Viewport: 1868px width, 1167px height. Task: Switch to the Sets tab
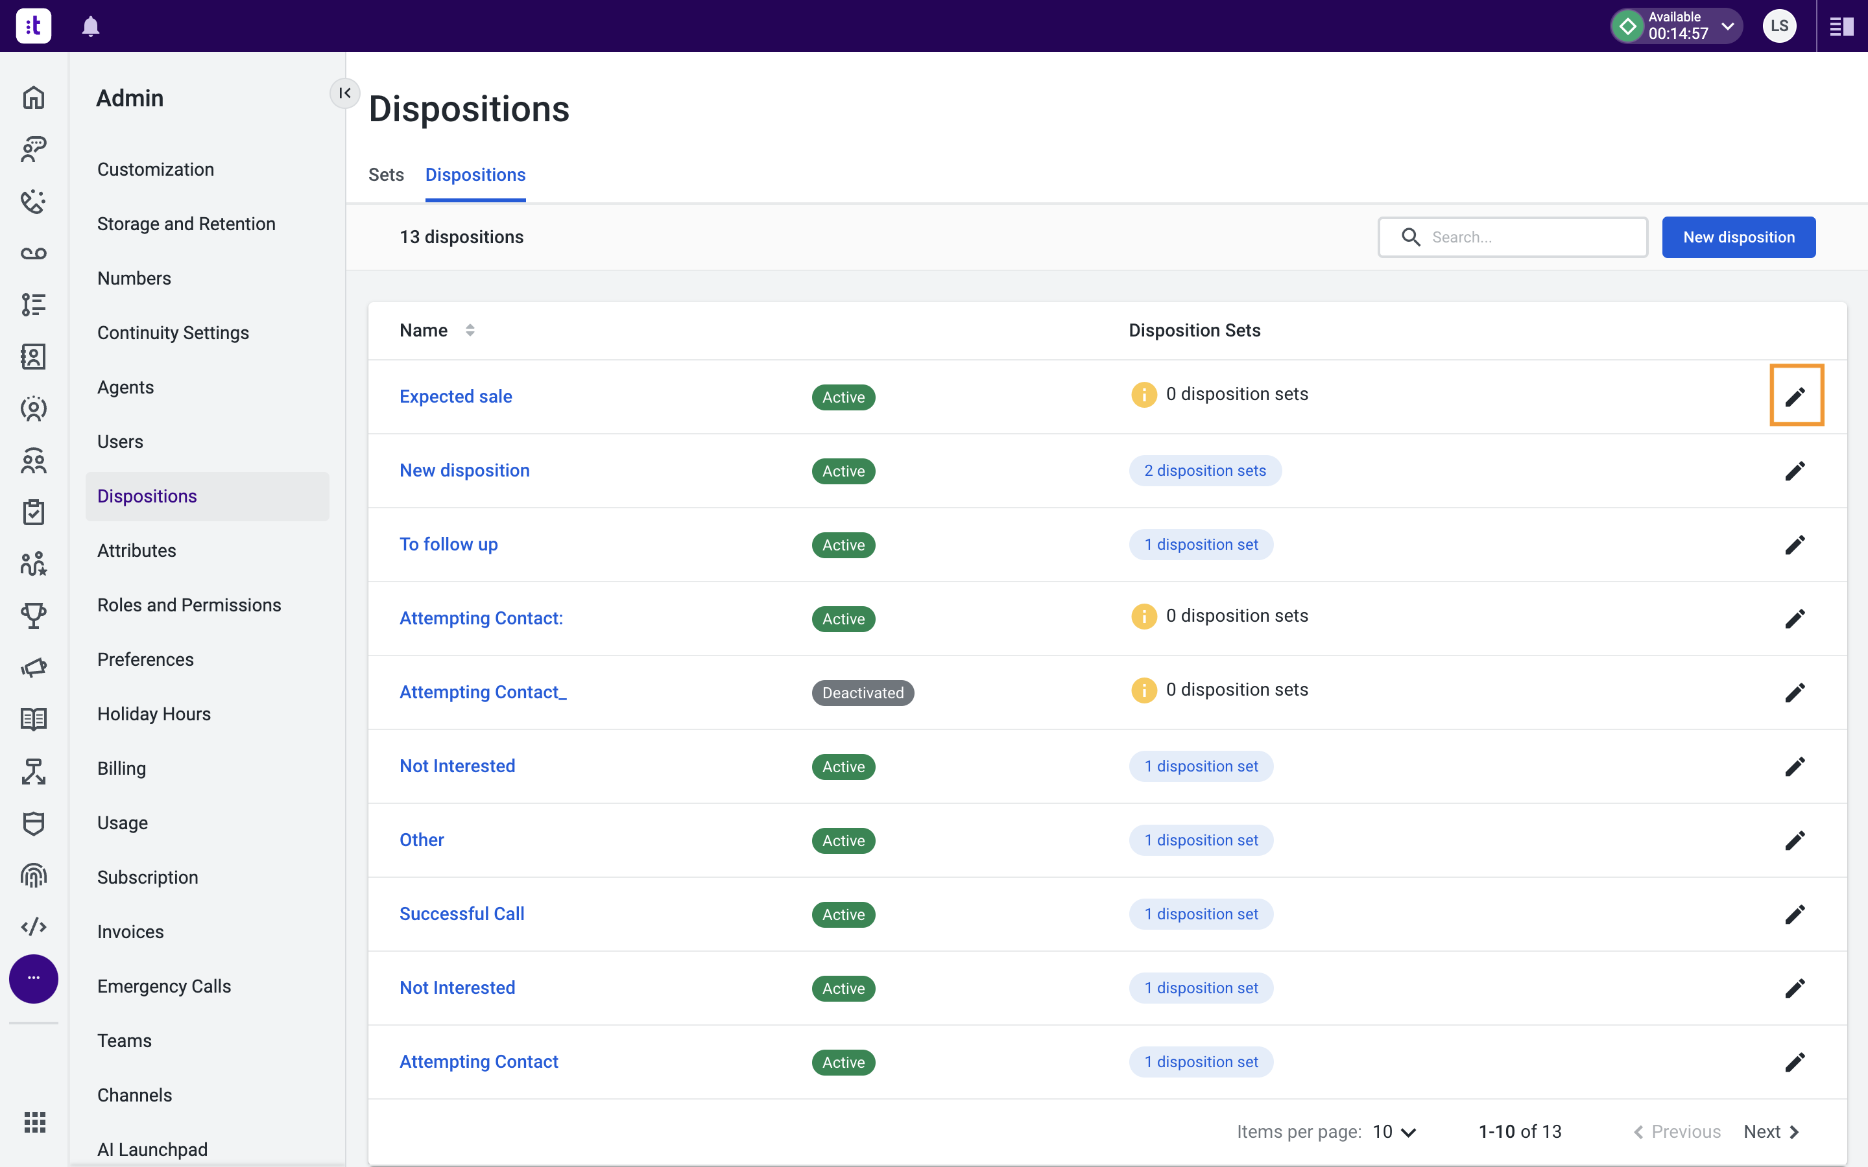pos(386,174)
